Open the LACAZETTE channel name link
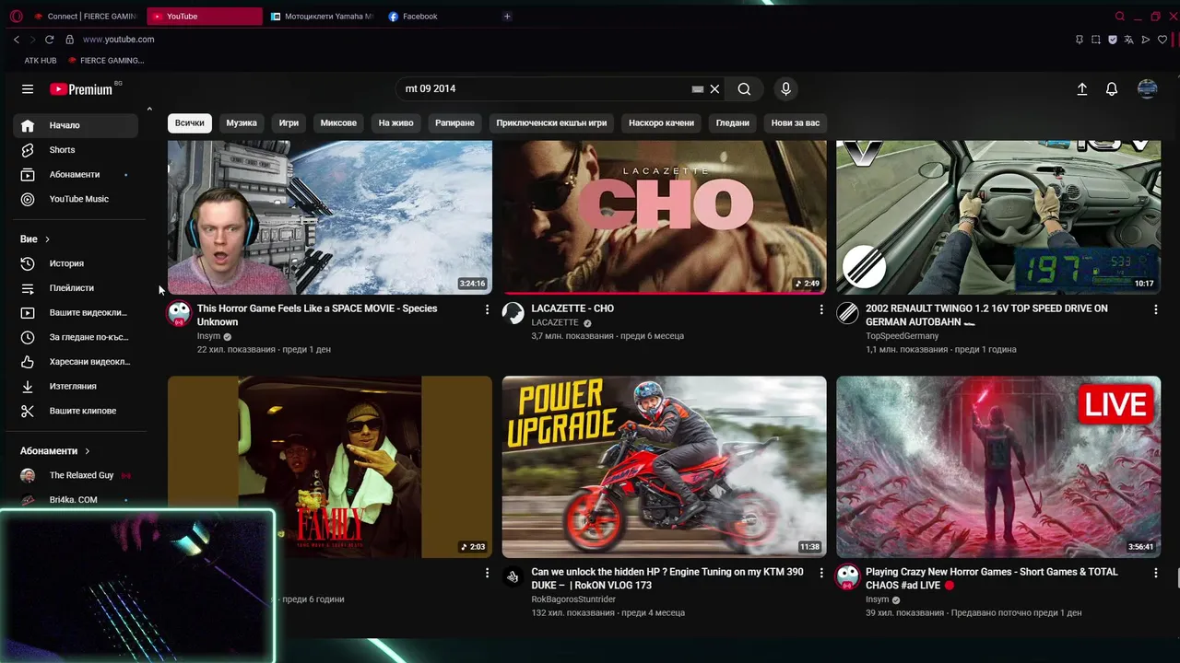 point(555,323)
